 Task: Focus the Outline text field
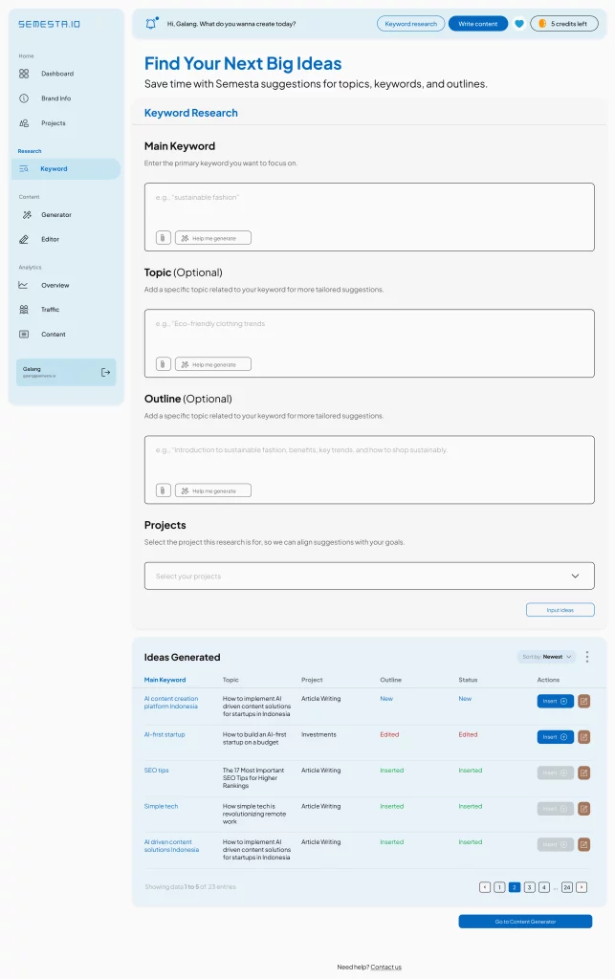tap(369, 469)
